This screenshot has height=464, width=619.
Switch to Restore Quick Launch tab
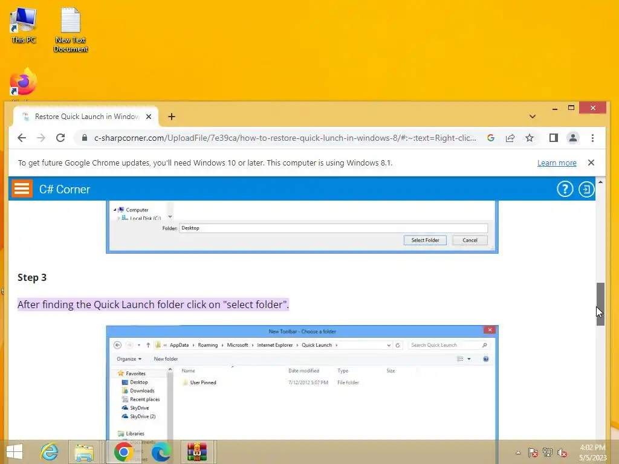86,117
